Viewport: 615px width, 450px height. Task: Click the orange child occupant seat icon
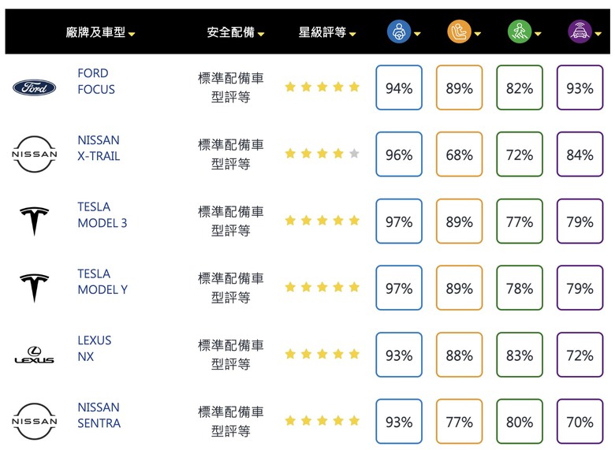point(460,32)
